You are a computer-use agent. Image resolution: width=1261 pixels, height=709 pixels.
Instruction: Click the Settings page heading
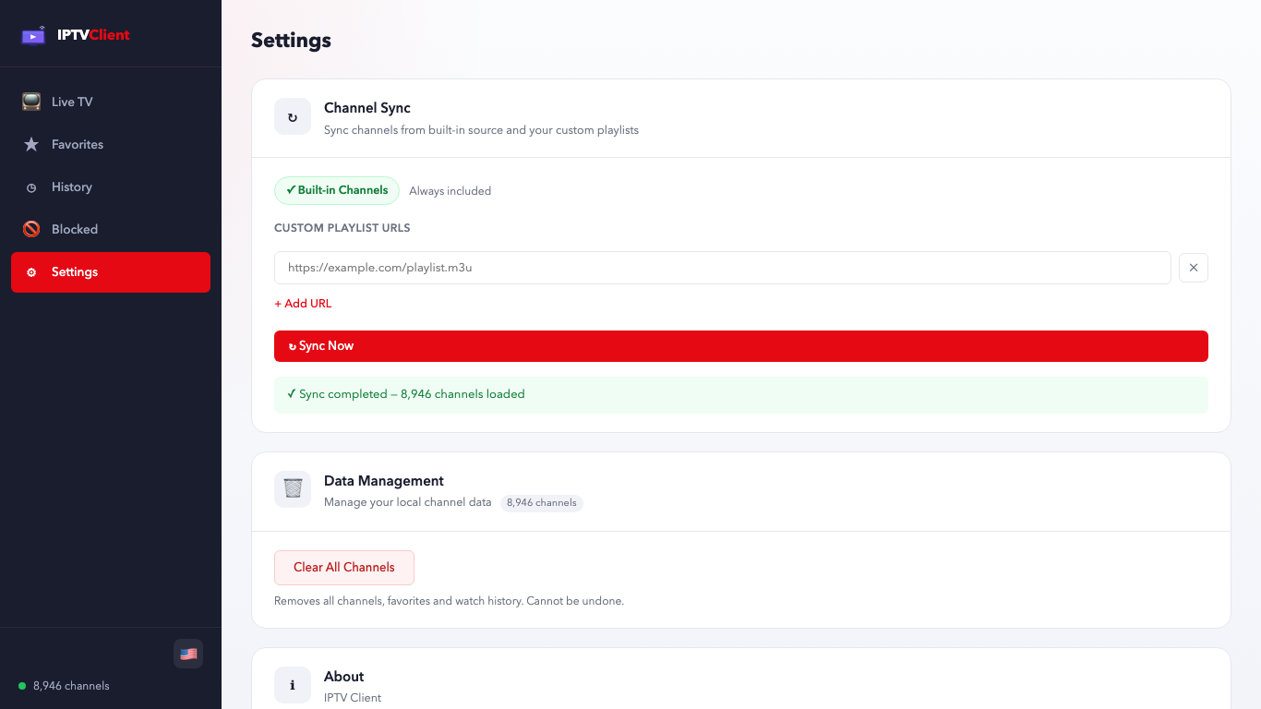[291, 41]
